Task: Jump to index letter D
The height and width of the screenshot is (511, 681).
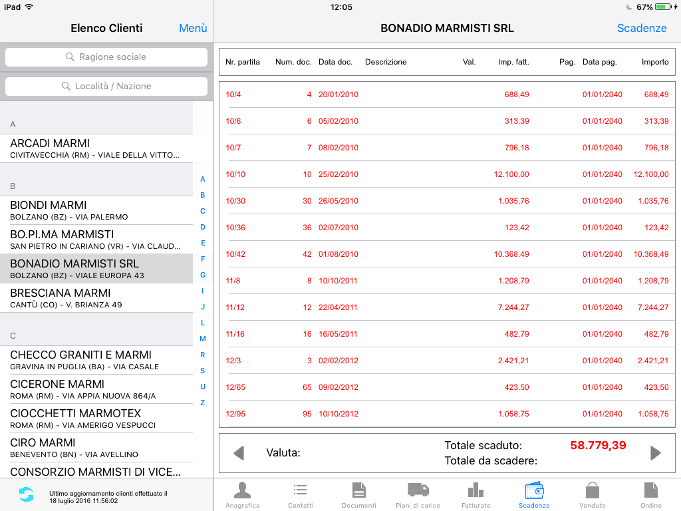Action: (202, 227)
